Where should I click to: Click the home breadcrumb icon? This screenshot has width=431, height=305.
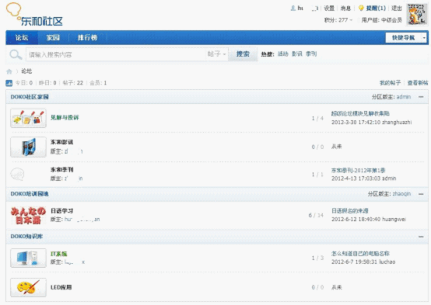(x=9, y=71)
